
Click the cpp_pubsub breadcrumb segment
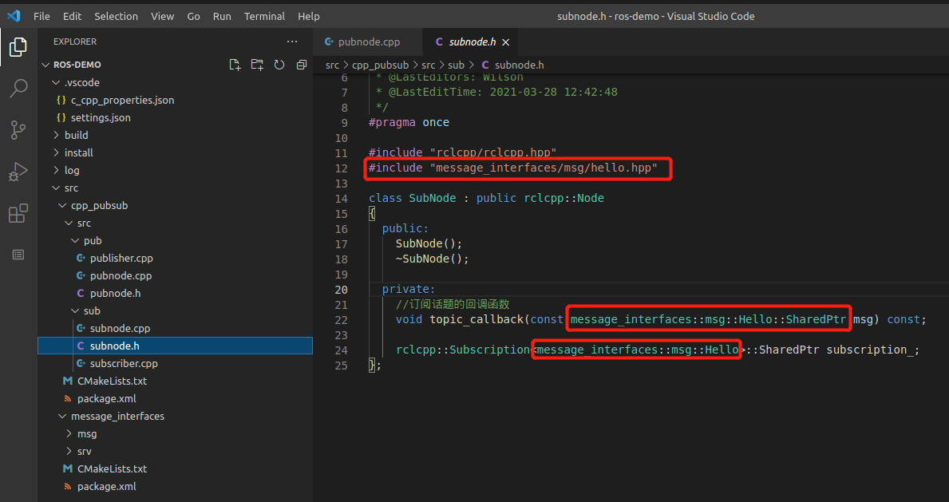[380, 65]
